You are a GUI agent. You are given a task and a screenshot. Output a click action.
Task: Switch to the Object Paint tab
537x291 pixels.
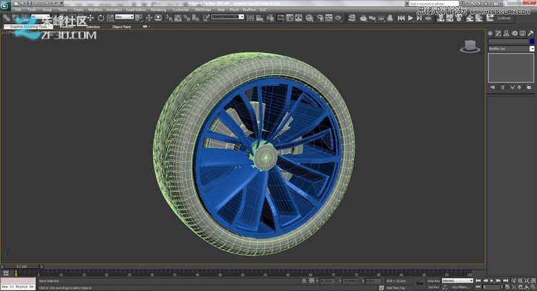point(121,27)
